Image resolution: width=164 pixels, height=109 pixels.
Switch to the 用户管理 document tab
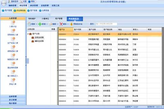click(x=59, y=19)
